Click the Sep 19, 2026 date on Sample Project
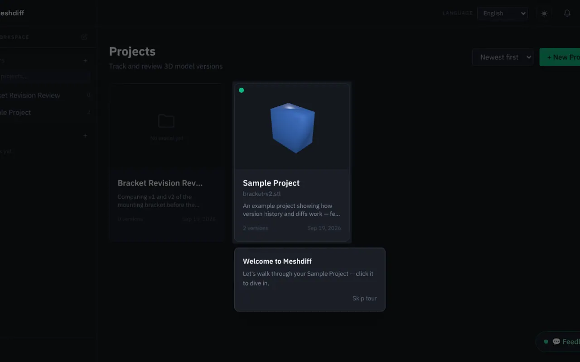Viewport: 580px width, 362px height. (x=324, y=228)
